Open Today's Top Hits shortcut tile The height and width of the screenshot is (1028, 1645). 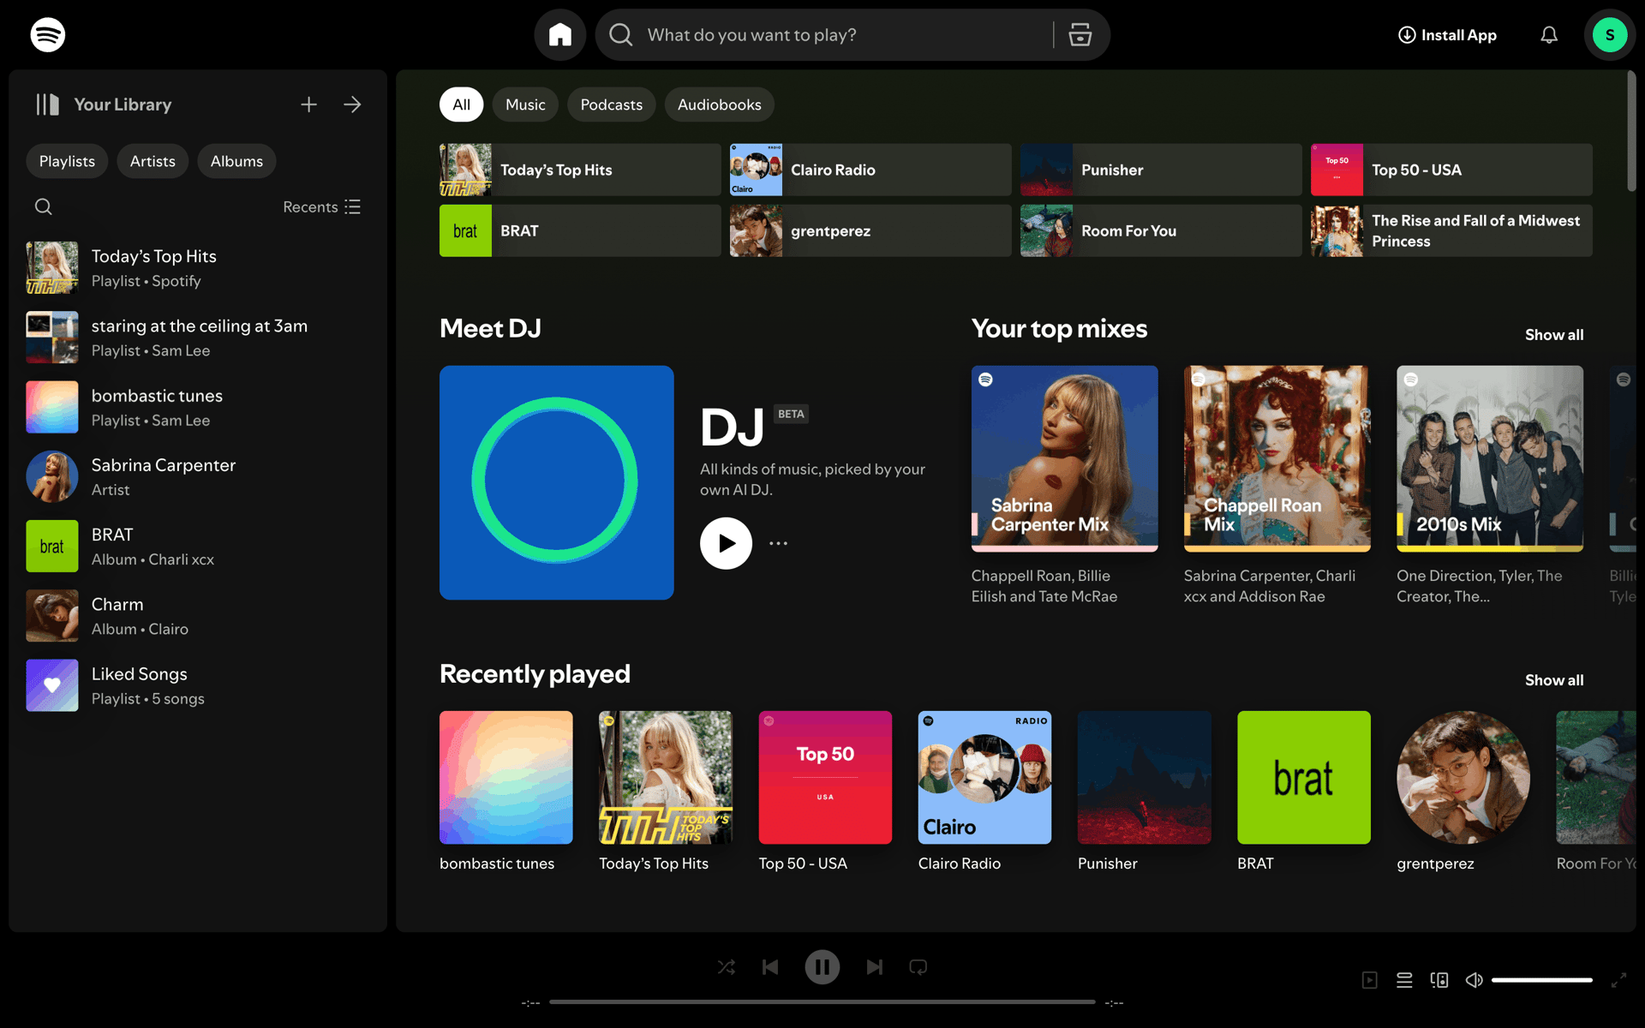tap(580, 170)
